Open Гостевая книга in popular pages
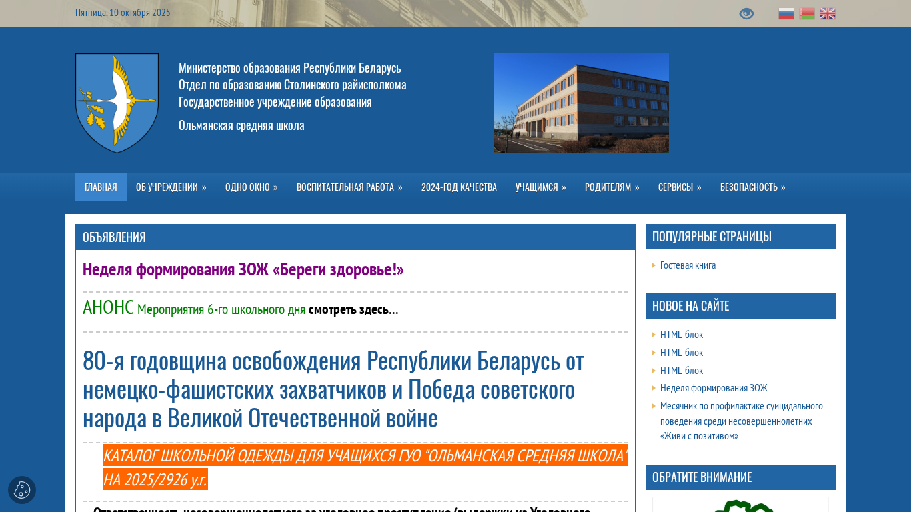This screenshot has width=911, height=512. (x=688, y=265)
